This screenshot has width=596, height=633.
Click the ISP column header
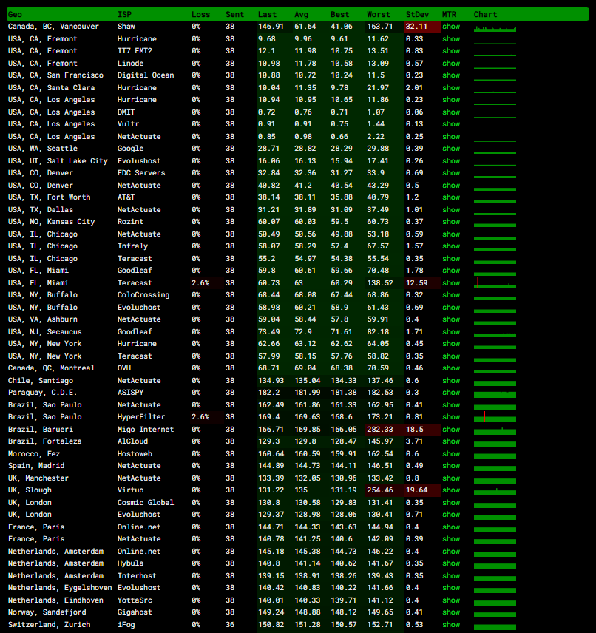(124, 14)
